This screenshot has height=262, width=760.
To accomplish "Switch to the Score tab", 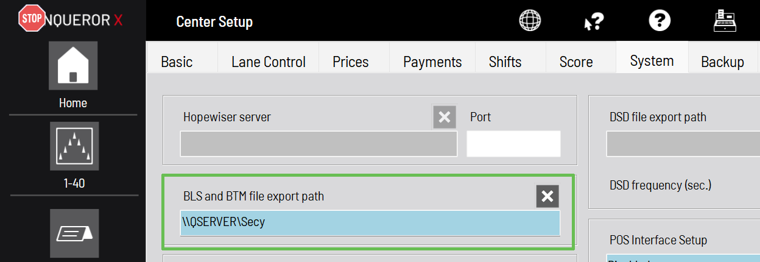I will pos(576,62).
